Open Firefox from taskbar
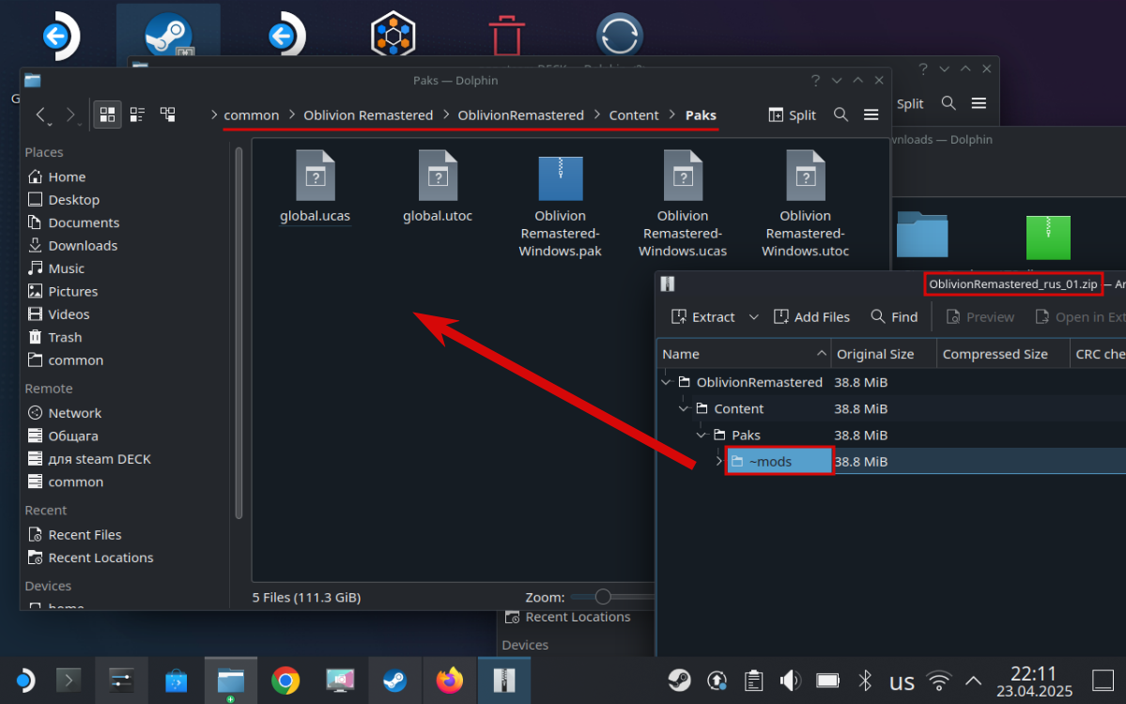 [x=450, y=681]
